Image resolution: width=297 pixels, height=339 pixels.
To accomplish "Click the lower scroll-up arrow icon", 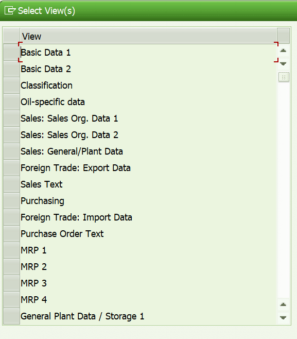I will pyautogui.click(x=283, y=304).
